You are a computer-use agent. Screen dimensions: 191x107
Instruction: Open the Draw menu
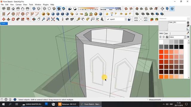(25, 4)
